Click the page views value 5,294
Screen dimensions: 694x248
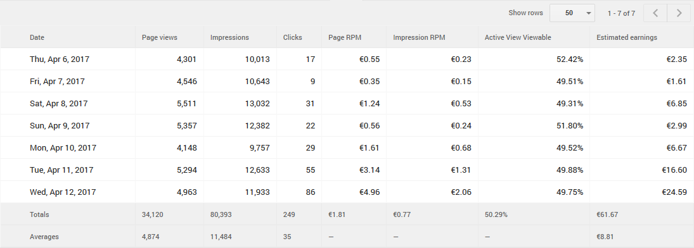tap(187, 170)
